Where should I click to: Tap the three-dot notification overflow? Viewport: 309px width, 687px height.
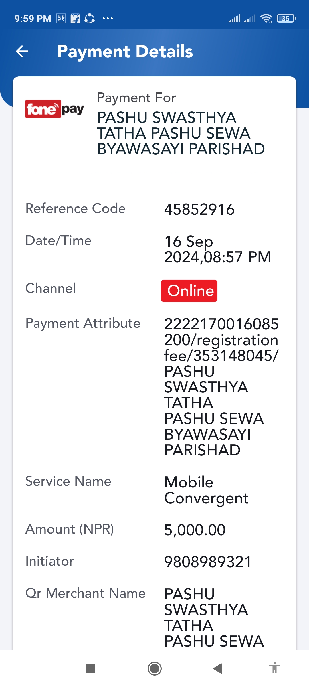coord(108,19)
